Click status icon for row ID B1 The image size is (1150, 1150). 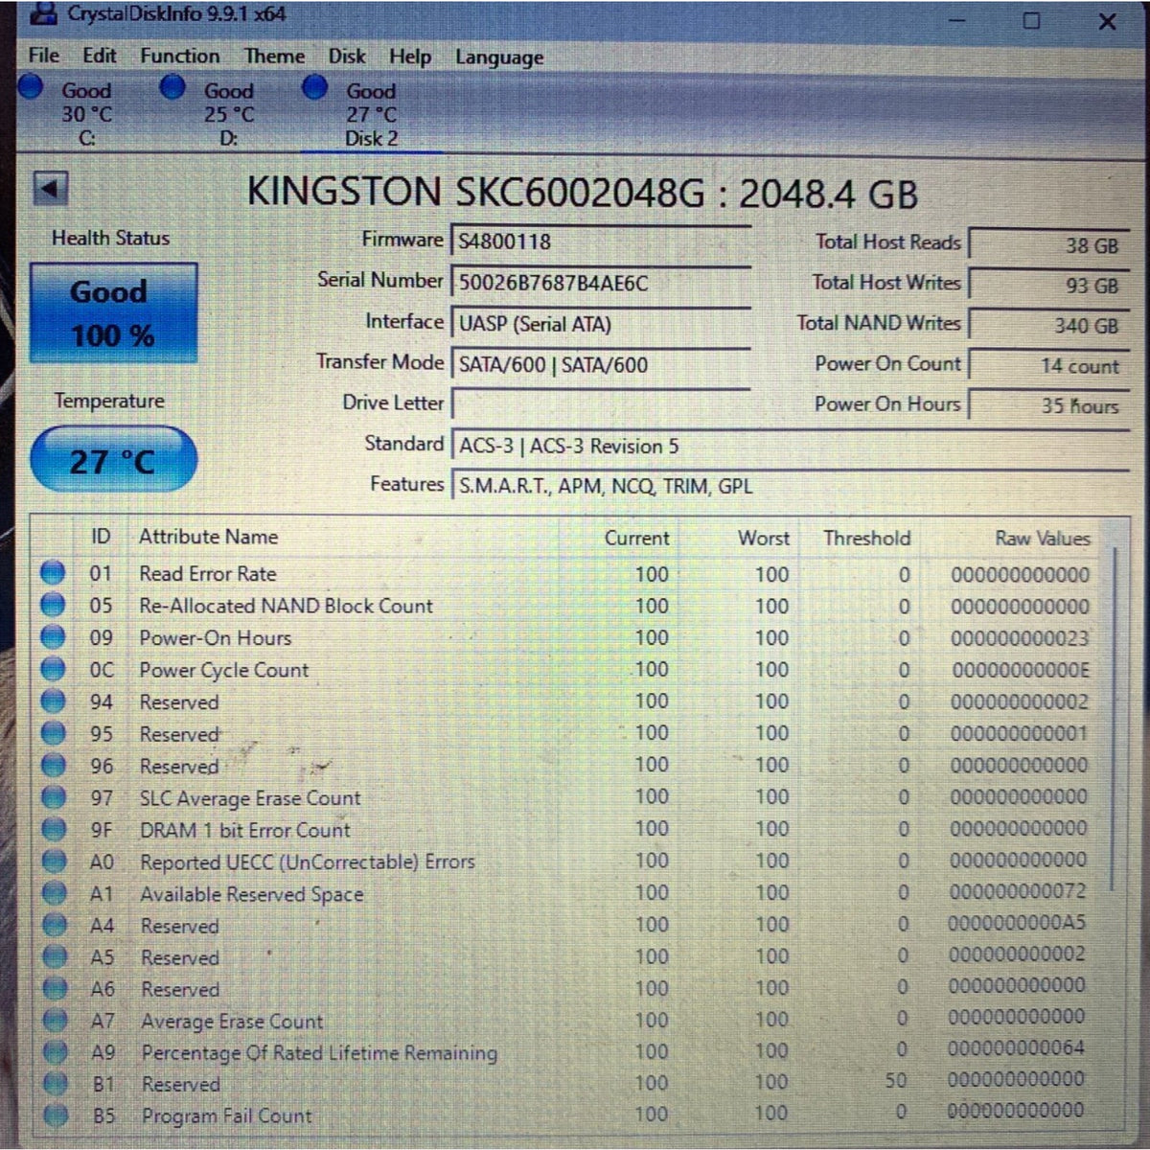[57, 1084]
